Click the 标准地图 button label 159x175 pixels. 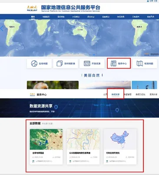click(x=149, y=64)
